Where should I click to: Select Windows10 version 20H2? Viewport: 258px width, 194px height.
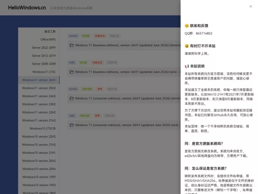click(x=39, y=161)
